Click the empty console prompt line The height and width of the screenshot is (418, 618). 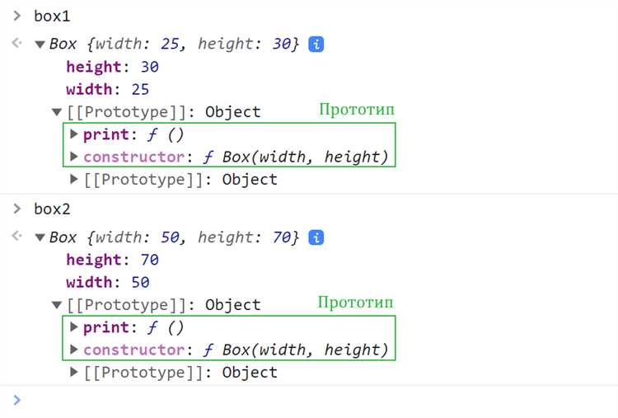pyautogui.click(x=309, y=400)
